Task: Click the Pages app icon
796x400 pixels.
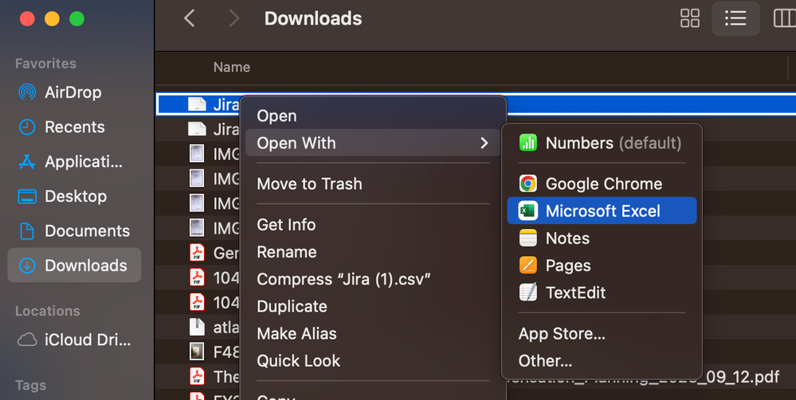Action: point(528,266)
